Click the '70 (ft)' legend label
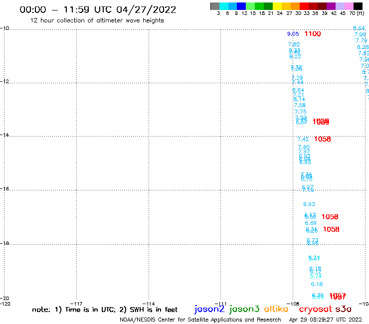The width and height of the screenshot is (369, 324). click(x=357, y=13)
